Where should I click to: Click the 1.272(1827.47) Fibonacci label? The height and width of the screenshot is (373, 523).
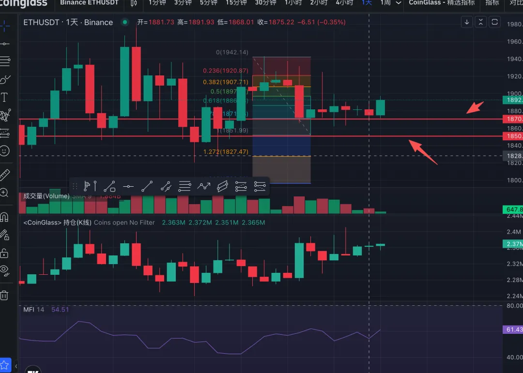pyautogui.click(x=226, y=151)
